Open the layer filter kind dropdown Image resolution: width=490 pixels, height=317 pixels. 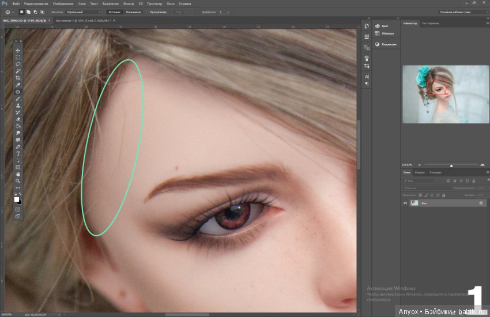(x=419, y=181)
